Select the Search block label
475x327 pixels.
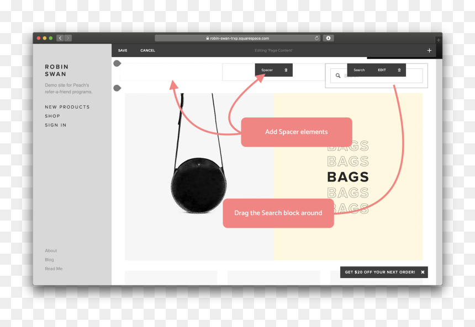[x=359, y=70]
